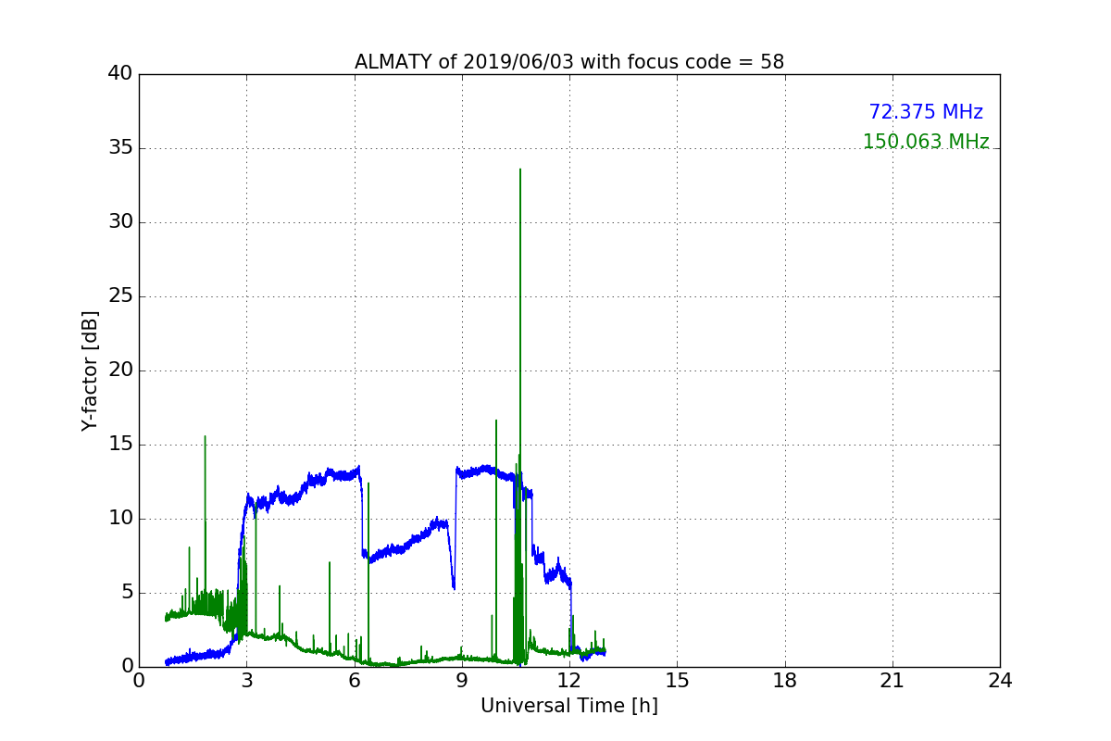Click the green spike peak near 2 hours
Screen dimensions: 1111x741
205,436
